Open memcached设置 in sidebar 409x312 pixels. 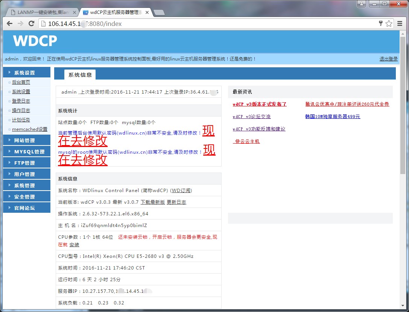pos(29,129)
